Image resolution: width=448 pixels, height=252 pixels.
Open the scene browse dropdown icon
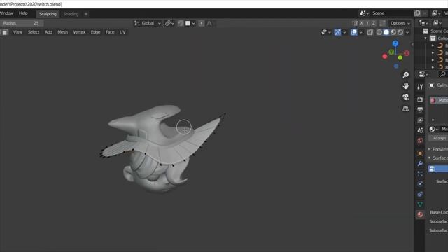click(364, 13)
